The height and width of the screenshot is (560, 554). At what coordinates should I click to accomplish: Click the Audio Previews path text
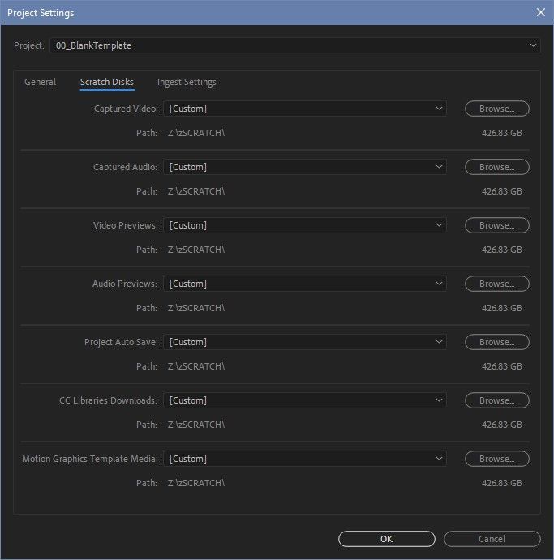point(196,308)
